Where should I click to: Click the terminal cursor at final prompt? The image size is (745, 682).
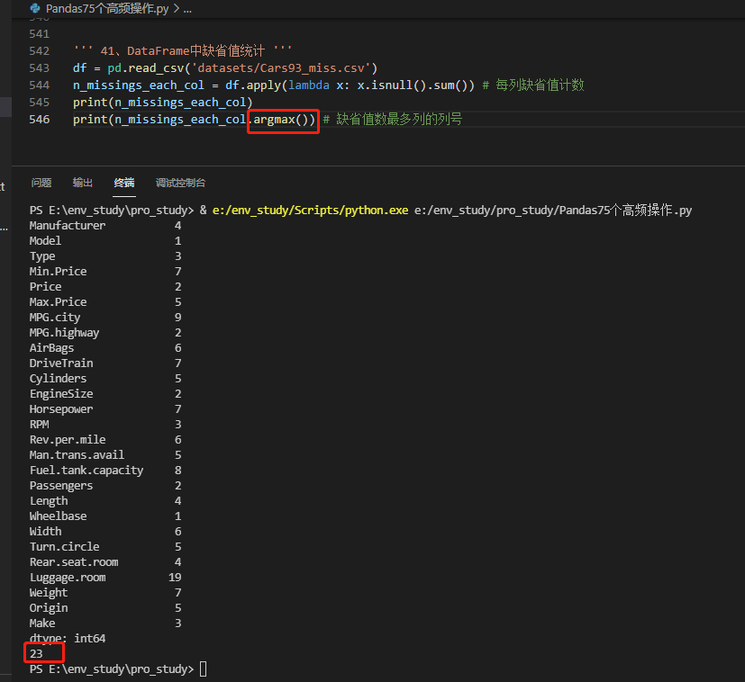click(204, 669)
